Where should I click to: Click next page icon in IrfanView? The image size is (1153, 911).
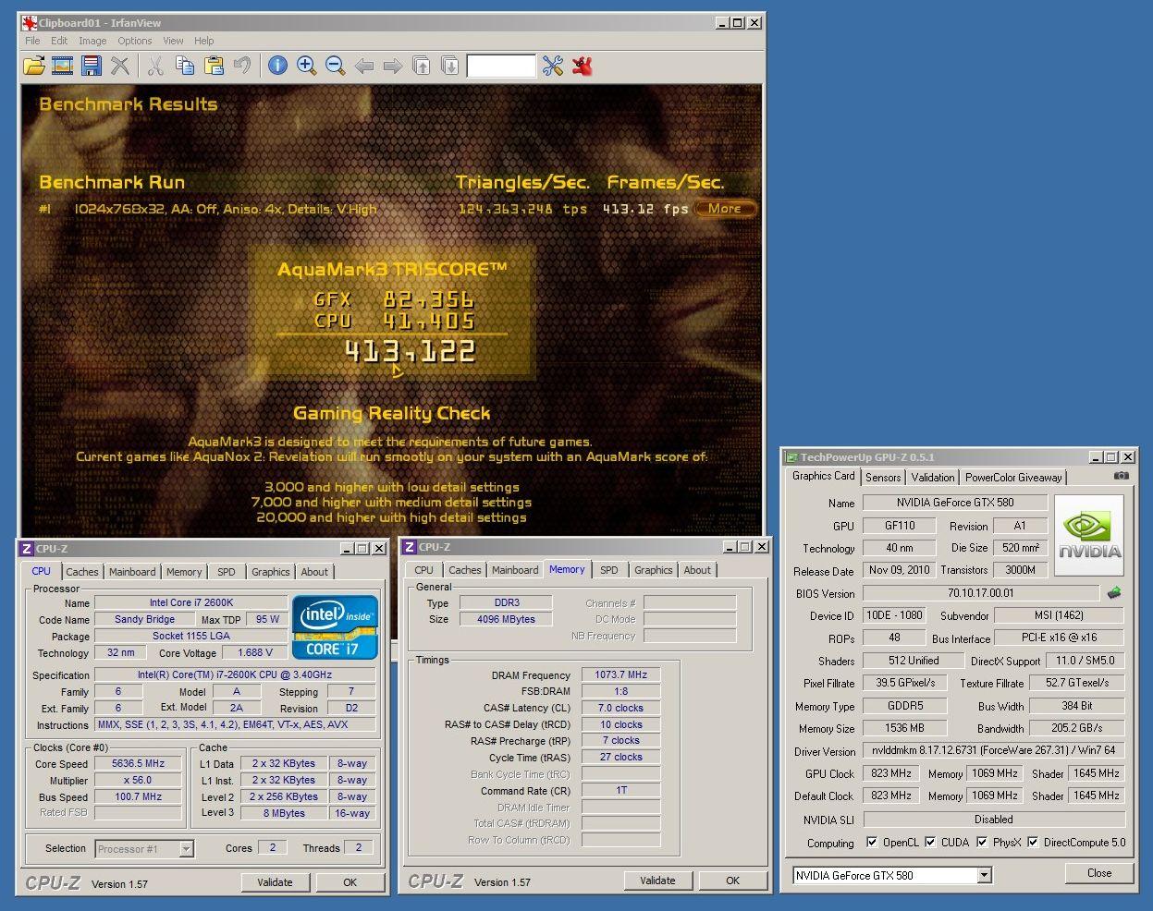tap(450, 66)
